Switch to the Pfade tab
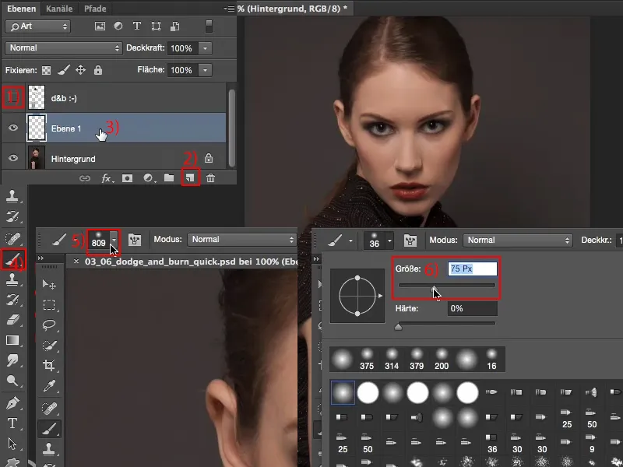 (95, 9)
